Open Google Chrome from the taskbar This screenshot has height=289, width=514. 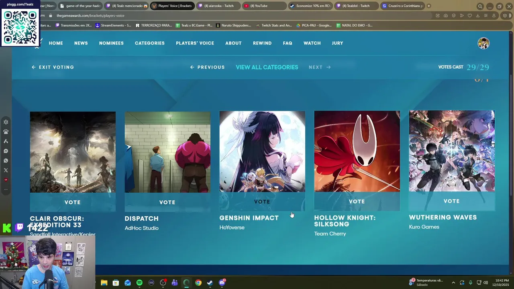point(198,283)
